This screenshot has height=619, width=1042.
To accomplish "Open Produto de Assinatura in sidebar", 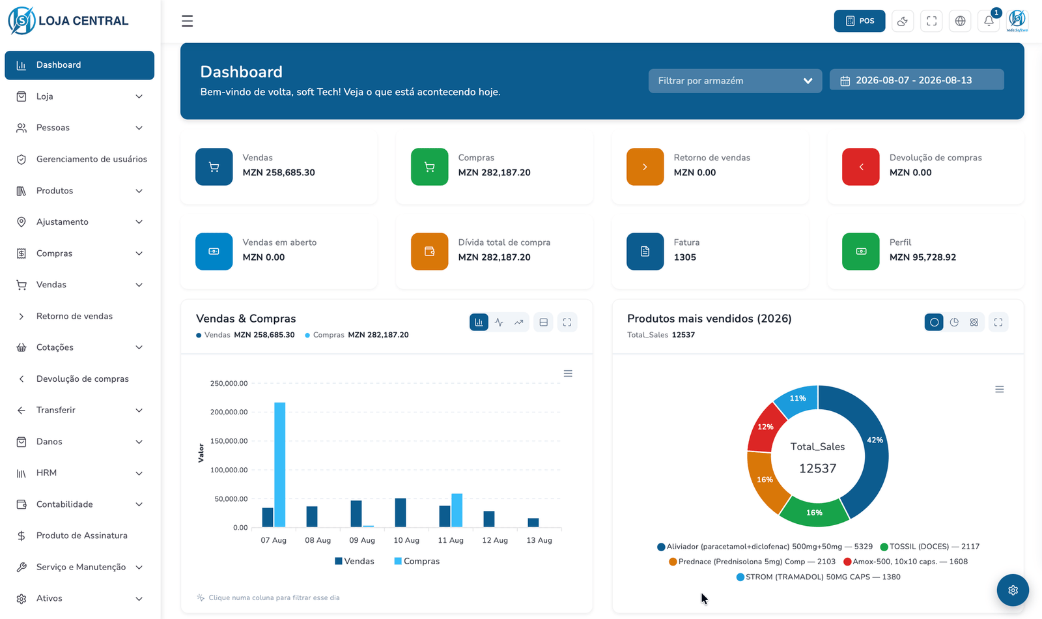I will coord(79,536).
